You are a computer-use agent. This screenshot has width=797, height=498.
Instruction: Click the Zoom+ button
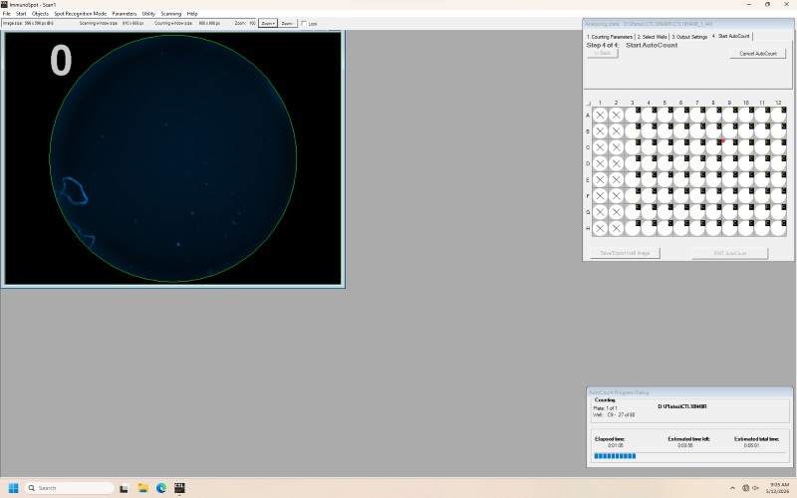click(268, 23)
